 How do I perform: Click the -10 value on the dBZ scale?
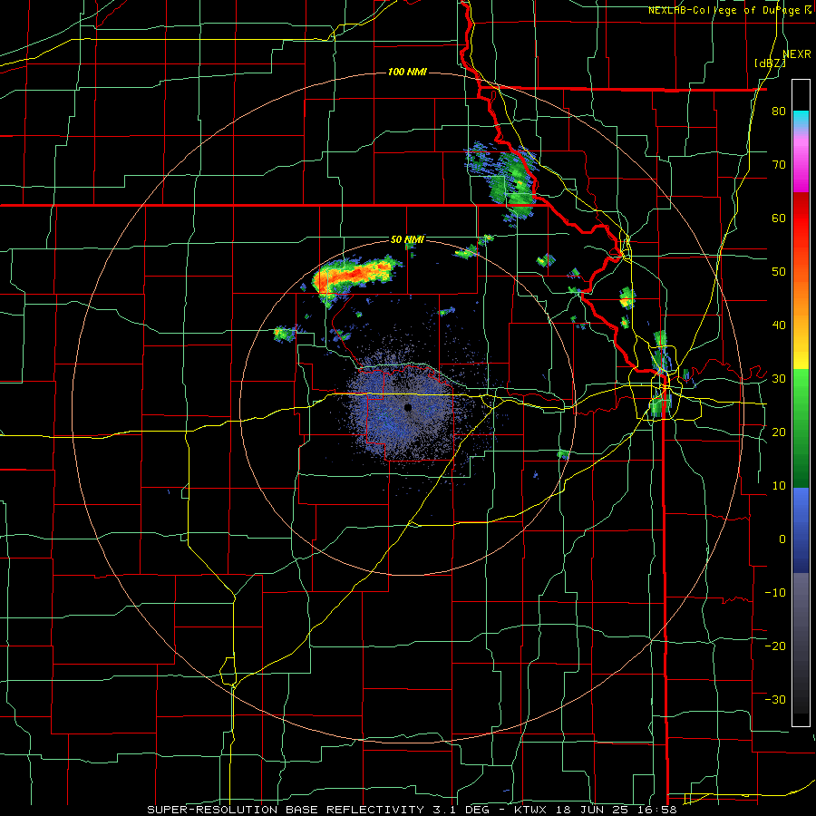click(775, 593)
